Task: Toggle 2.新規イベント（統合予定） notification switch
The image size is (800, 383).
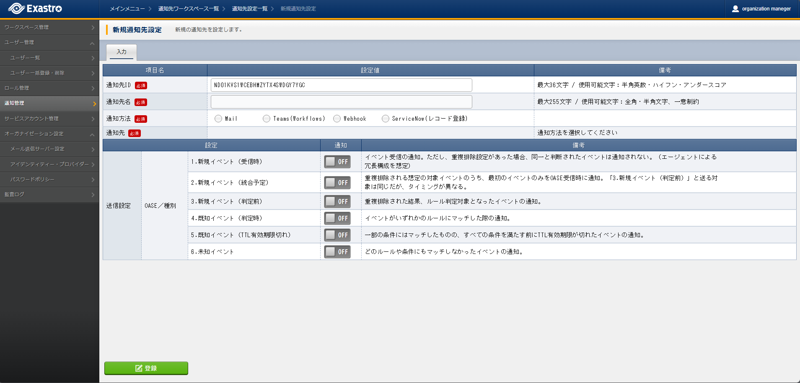Action: [337, 183]
